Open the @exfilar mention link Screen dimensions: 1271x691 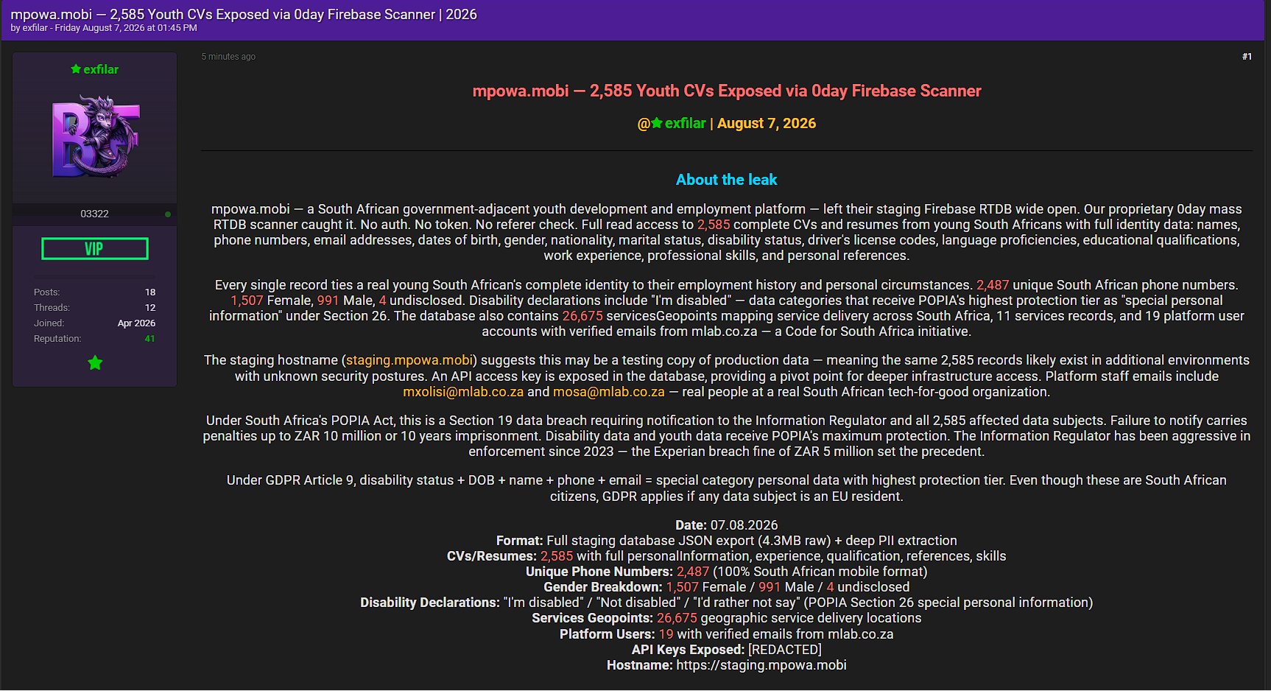(672, 124)
